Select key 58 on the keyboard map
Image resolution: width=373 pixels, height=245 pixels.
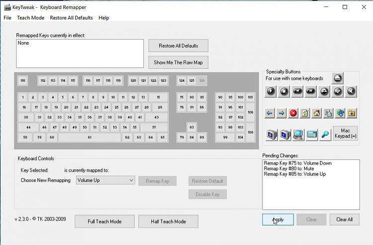coord(25,137)
